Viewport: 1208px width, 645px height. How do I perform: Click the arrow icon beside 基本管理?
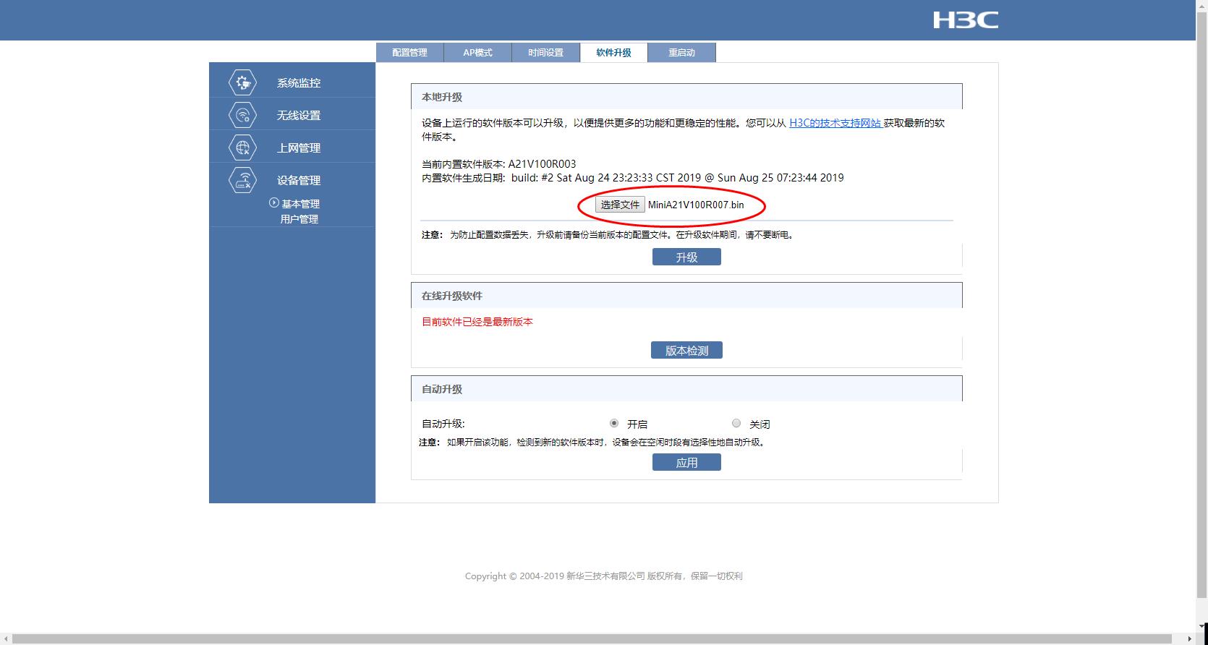tap(273, 203)
